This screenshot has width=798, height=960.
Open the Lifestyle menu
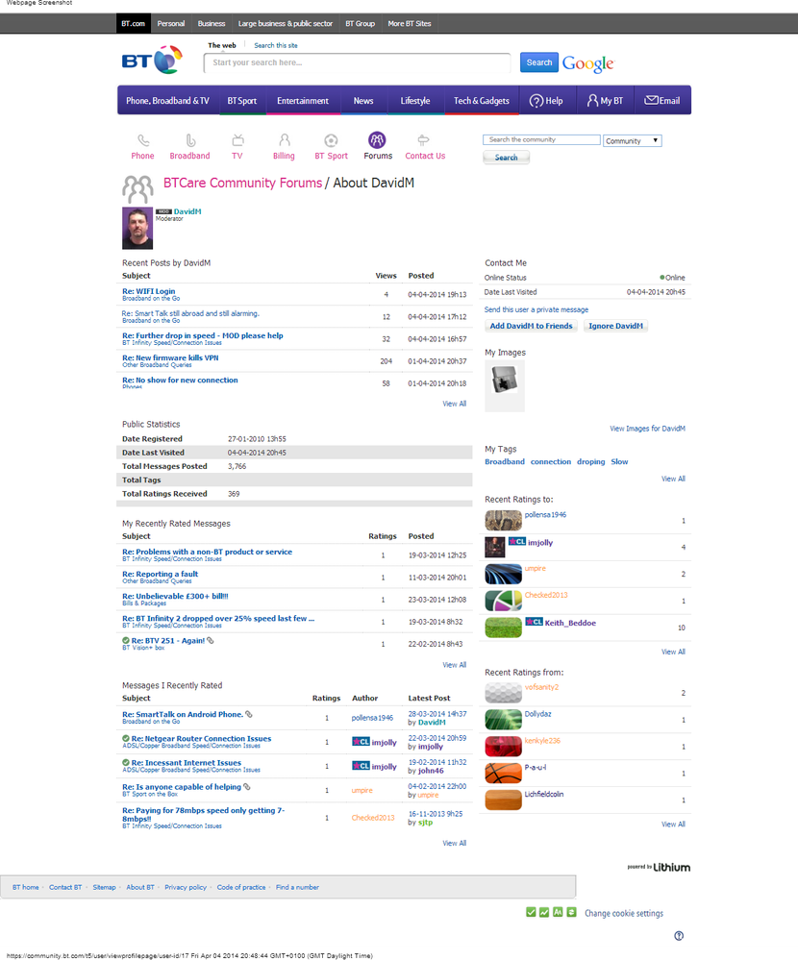point(415,100)
